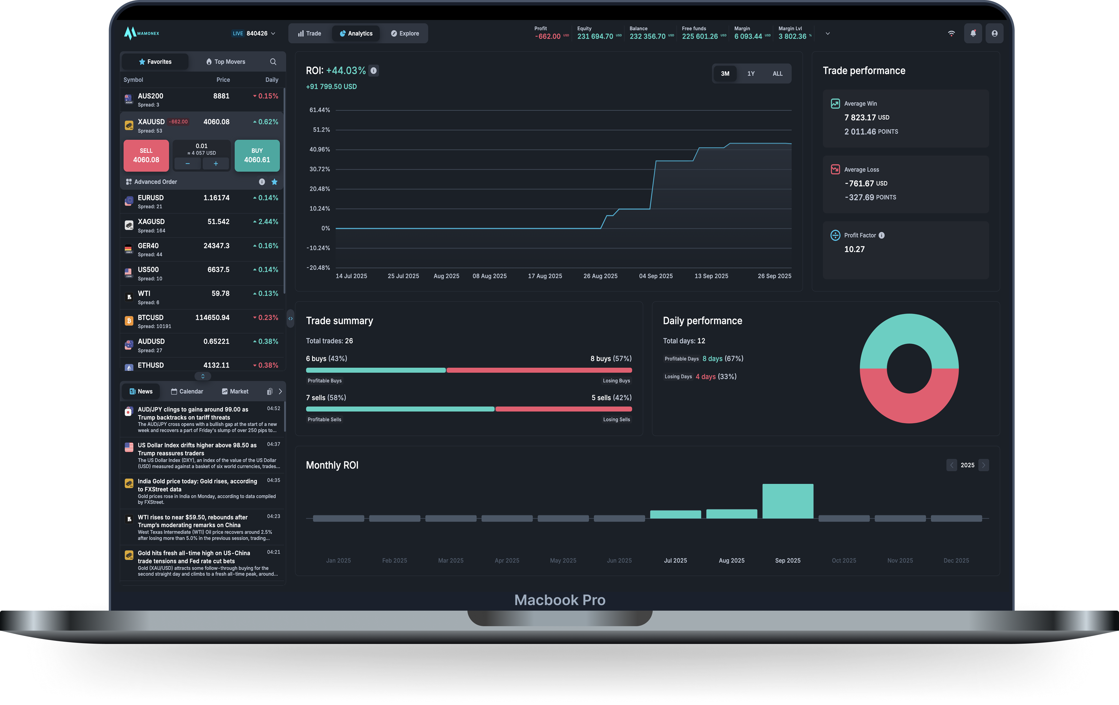The width and height of the screenshot is (1119, 705).
Task: Click the Profit Factor info icon
Action: (881, 236)
